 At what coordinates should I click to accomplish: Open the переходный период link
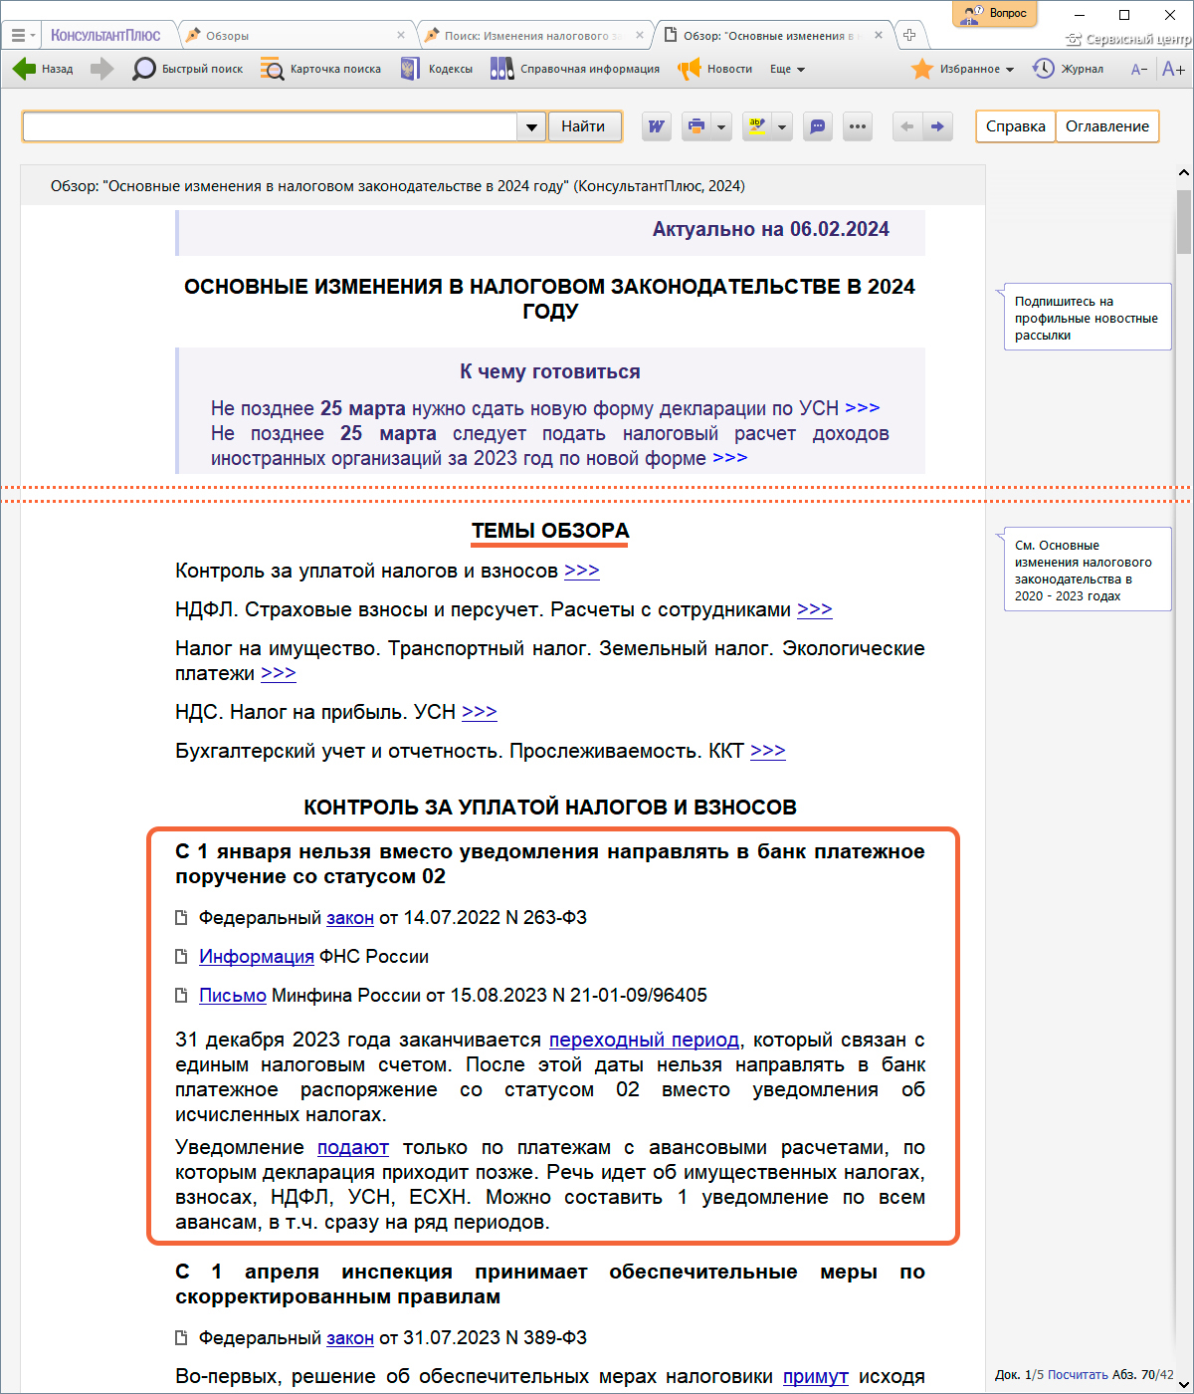pyautogui.click(x=645, y=1040)
